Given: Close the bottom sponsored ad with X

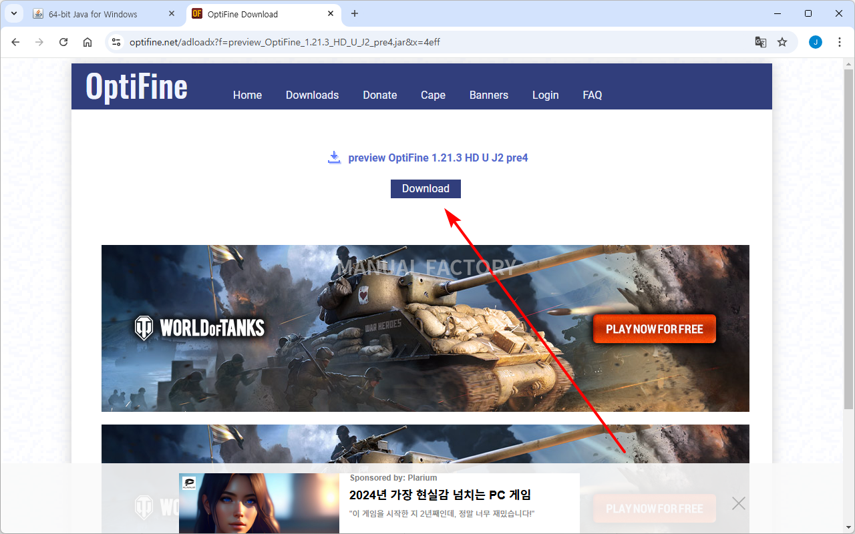Looking at the screenshot, I should [739, 503].
